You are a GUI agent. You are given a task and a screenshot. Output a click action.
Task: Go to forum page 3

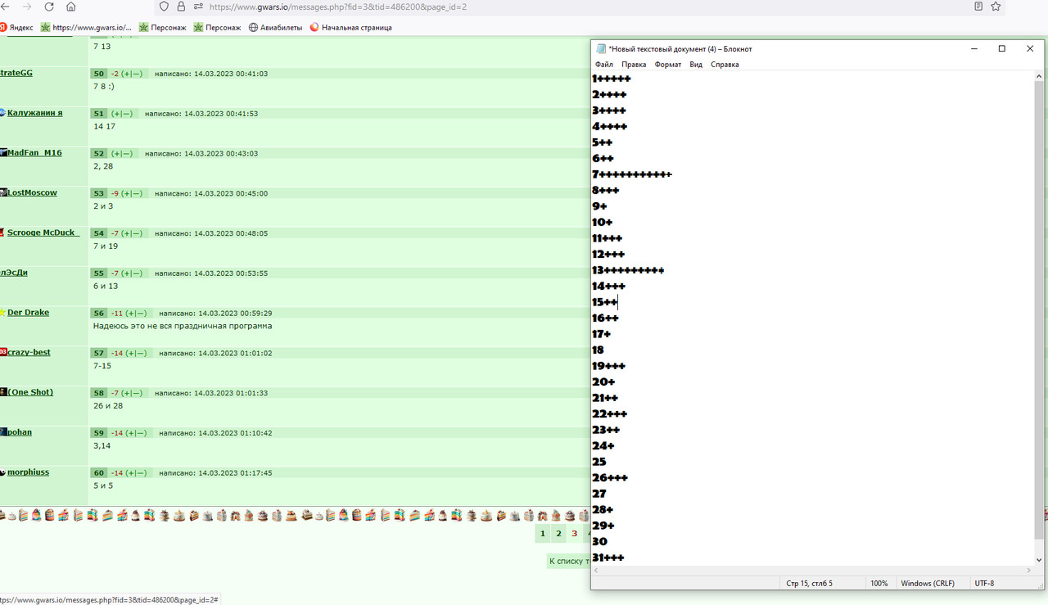[574, 534]
